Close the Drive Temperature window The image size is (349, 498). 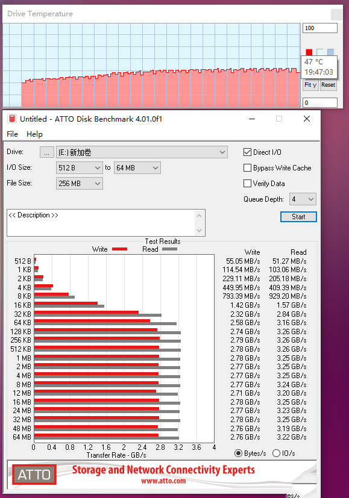click(x=336, y=14)
